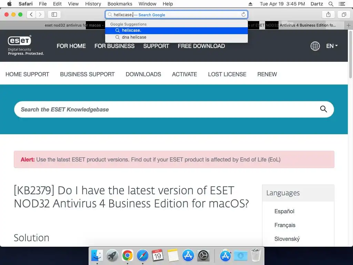The height and width of the screenshot is (265, 353).
Task: Open App Store icon left of System Preferences
Action: pyautogui.click(x=188, y=256)
